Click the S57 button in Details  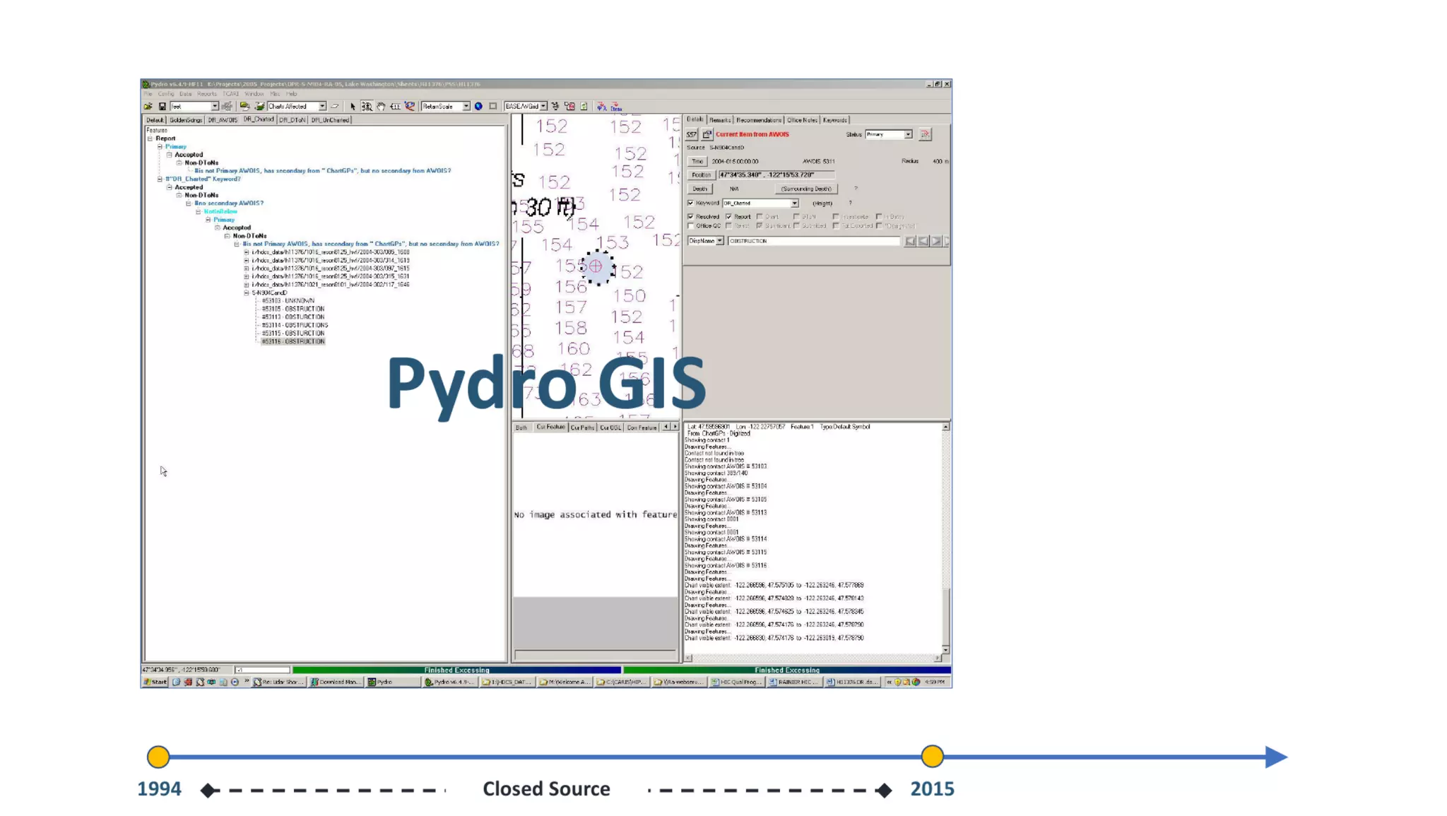pyautogui.click(x=692, y=134)
